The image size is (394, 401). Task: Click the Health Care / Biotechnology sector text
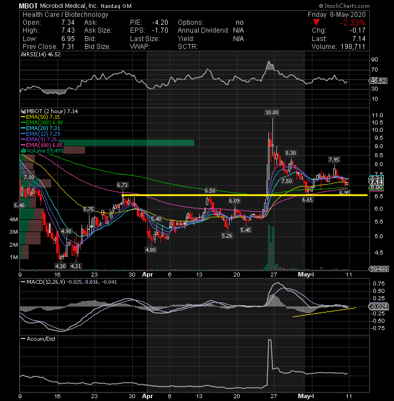tap(65, 15)
